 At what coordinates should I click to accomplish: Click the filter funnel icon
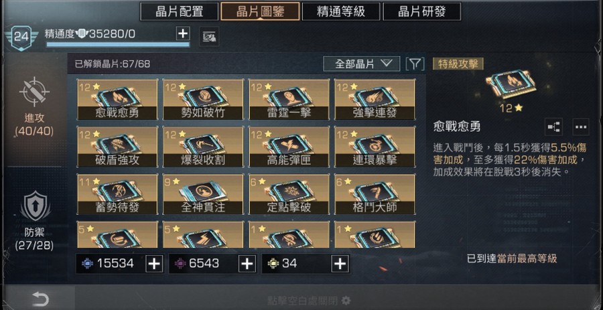[415, 64]
